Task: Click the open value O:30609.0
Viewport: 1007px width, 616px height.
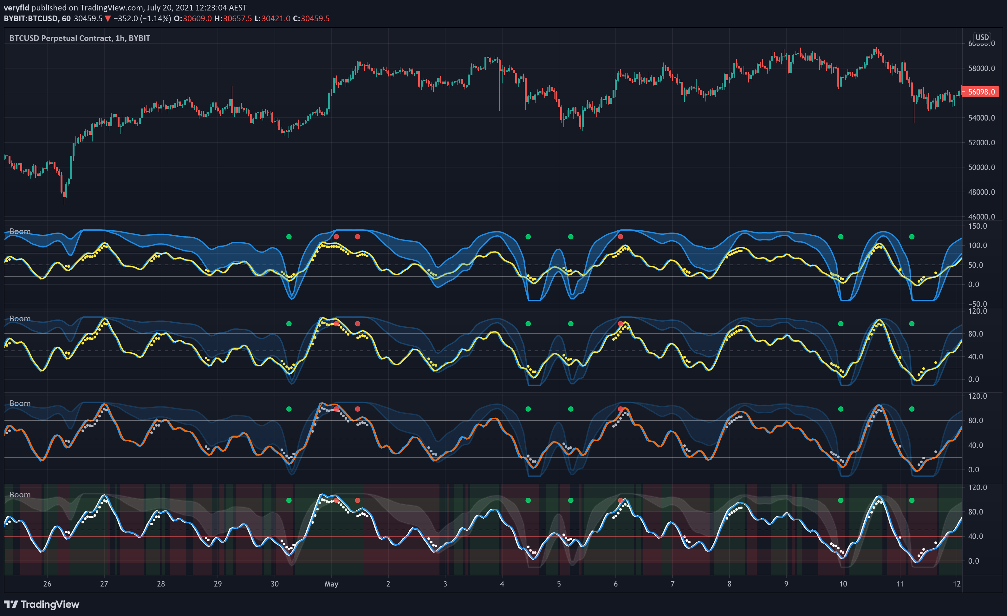Action: click(x=192, y=18)
